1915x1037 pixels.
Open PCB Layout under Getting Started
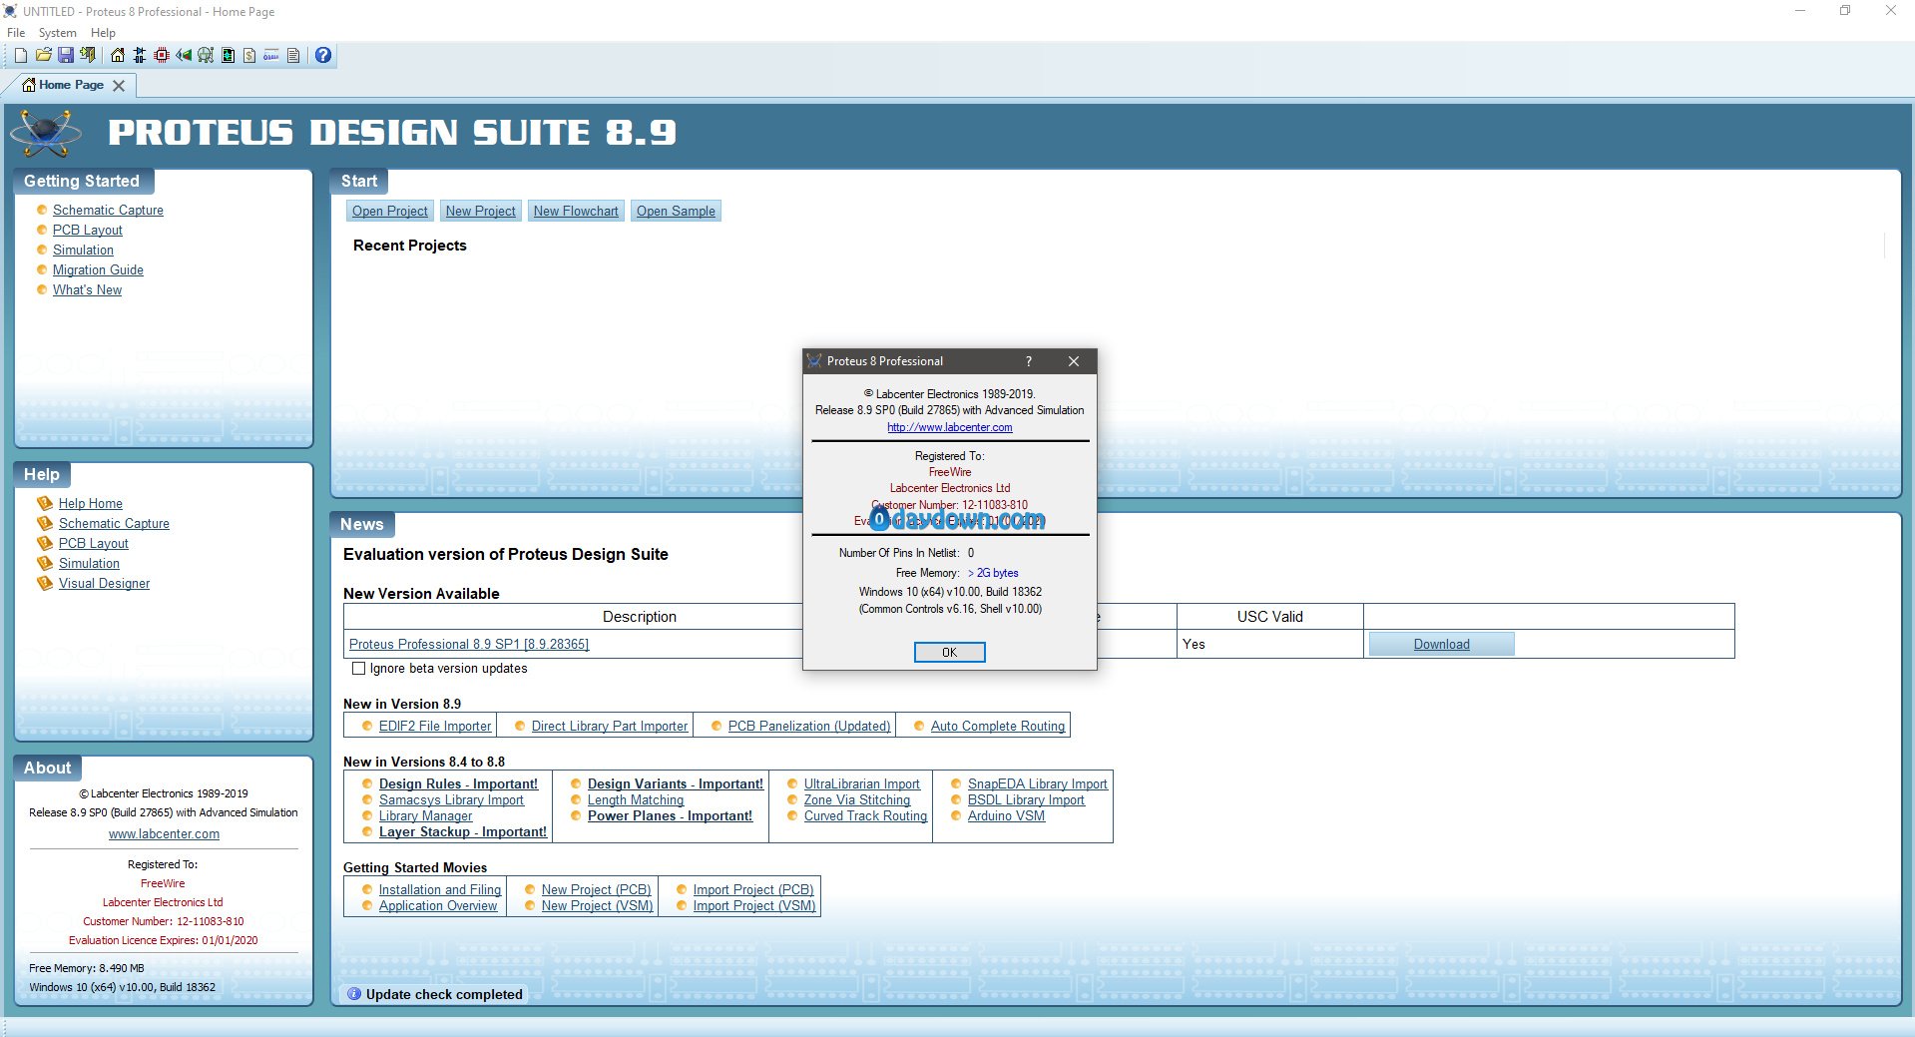pos(88,230)
